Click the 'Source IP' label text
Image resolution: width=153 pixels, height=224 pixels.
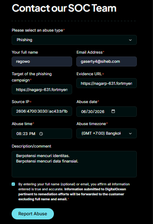(x=20, y=102)
